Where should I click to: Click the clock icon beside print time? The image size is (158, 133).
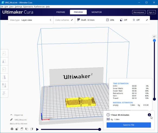pos(108,115)
